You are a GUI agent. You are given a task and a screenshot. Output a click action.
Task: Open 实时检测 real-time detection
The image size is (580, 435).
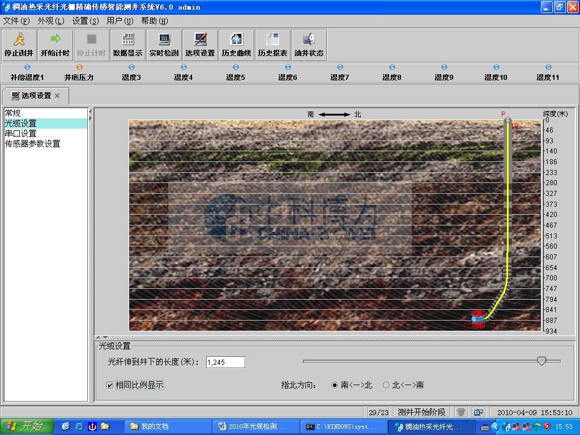(164, 45)
